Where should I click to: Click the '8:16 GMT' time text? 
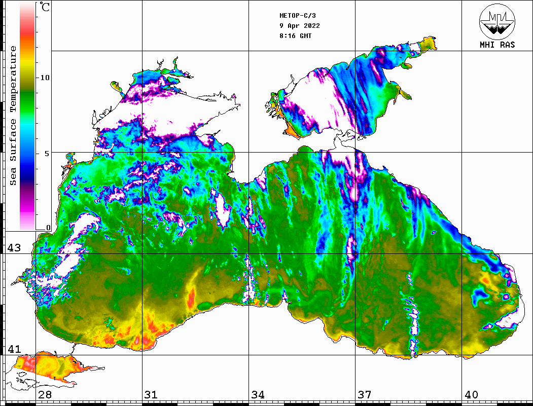click(x=295, y=35)
